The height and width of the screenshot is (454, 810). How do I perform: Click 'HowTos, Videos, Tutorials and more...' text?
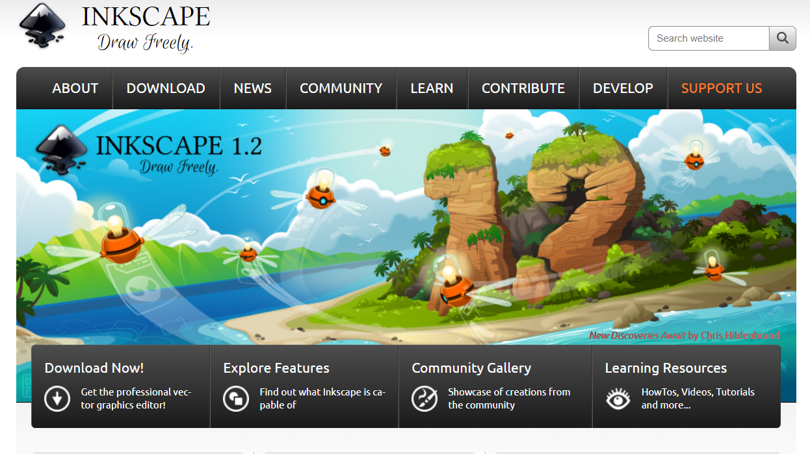pos(698,398)
